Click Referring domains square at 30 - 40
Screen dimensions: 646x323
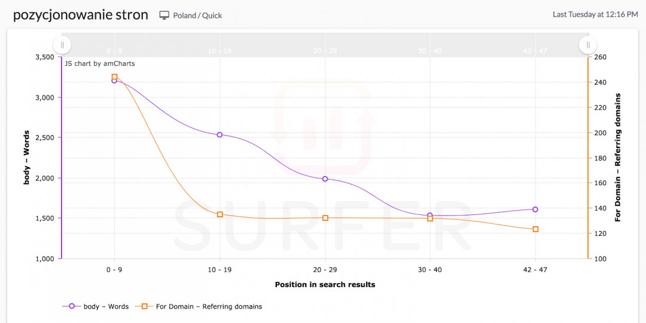coord(430,219)
